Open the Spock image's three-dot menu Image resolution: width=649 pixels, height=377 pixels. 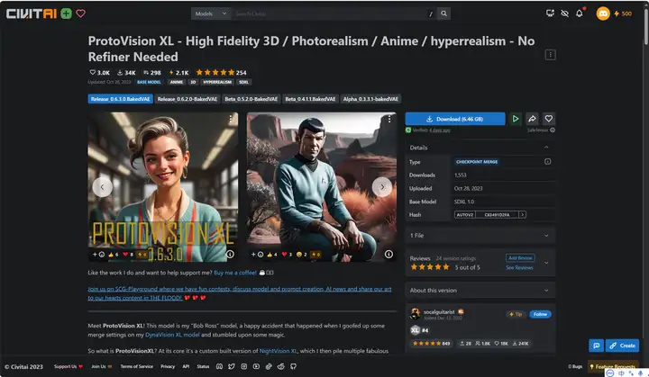[x=389, y=120]
